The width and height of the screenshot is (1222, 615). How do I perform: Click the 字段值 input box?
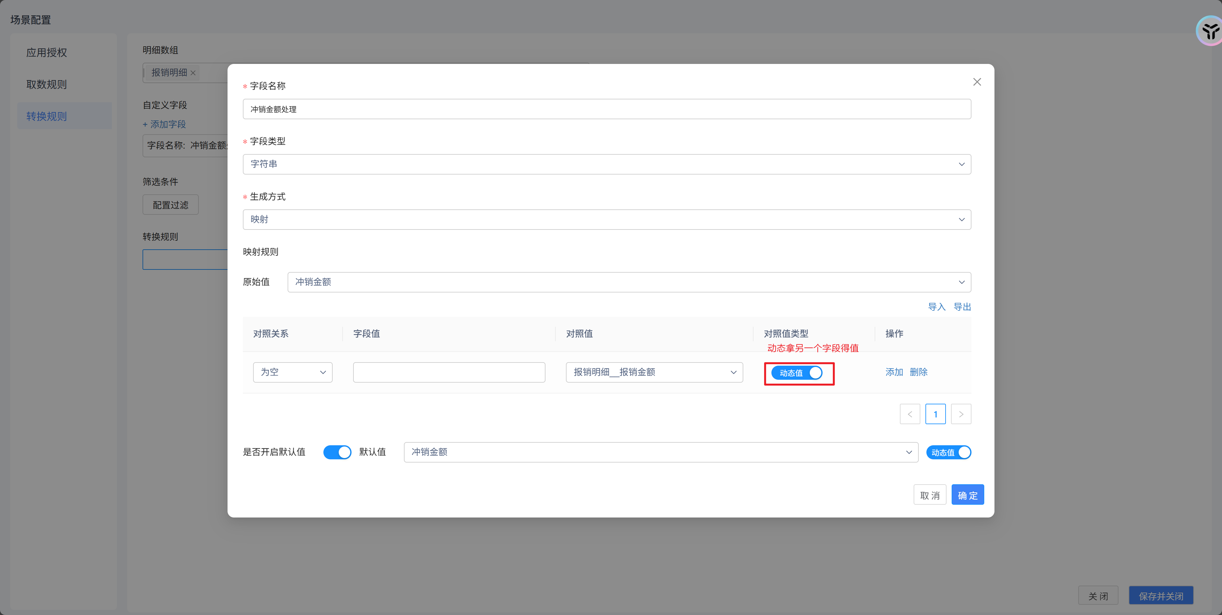click(x=449, y=372)
